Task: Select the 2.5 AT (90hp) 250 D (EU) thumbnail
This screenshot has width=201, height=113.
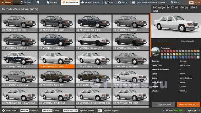Action: [57, 78]
